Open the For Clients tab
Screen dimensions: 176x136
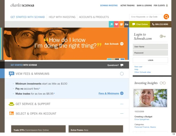tap(159, 5)
